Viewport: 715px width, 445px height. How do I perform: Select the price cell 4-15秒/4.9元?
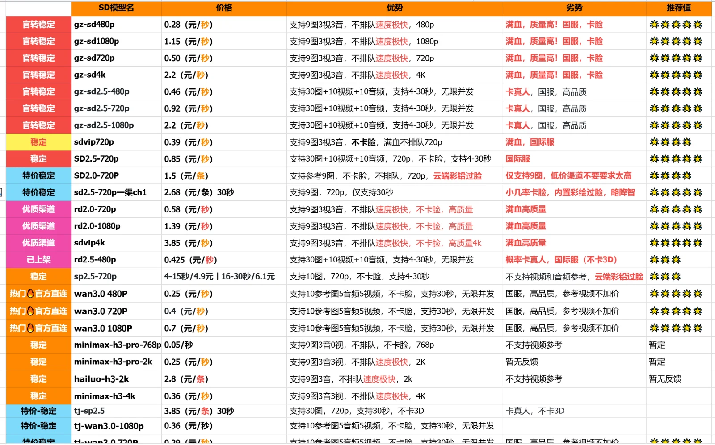pyautogui.click(x=224, y=277)
